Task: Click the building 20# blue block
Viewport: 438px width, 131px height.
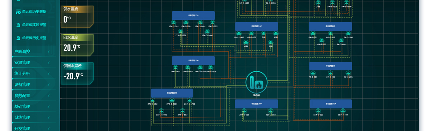Action: pyautogui.click(x=257, y=104)
